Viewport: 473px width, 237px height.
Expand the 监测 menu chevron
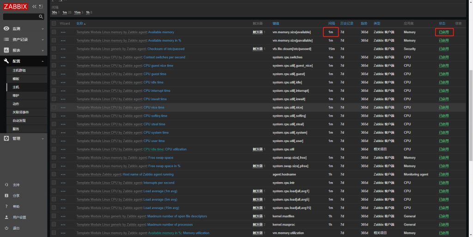click(x=42, y=29)
